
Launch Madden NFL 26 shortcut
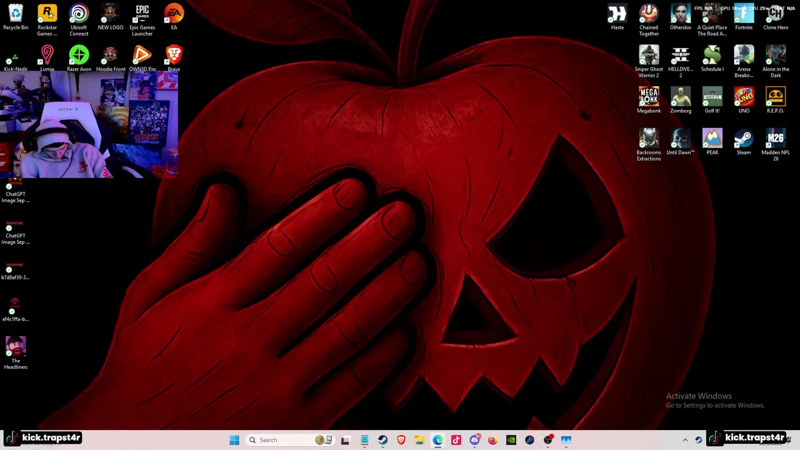[x=776, y=145]
